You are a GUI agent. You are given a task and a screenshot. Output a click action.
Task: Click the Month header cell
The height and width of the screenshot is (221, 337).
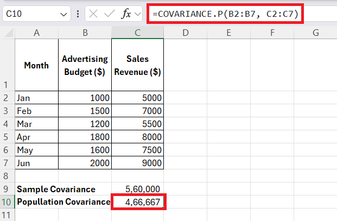[x=36, y=65]
